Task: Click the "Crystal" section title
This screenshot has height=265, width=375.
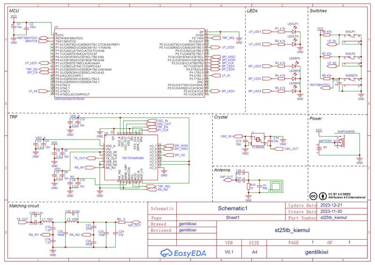Action: click(x=221, y=117)
